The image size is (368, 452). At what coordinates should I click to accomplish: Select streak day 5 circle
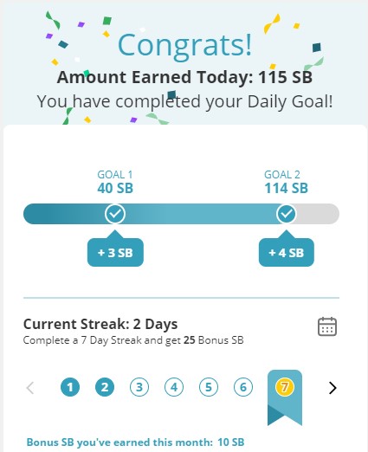coord(209,387)
